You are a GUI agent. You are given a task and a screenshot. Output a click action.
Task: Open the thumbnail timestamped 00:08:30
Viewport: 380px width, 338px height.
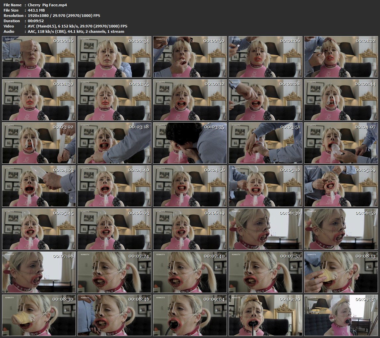(x=39, y=315)
